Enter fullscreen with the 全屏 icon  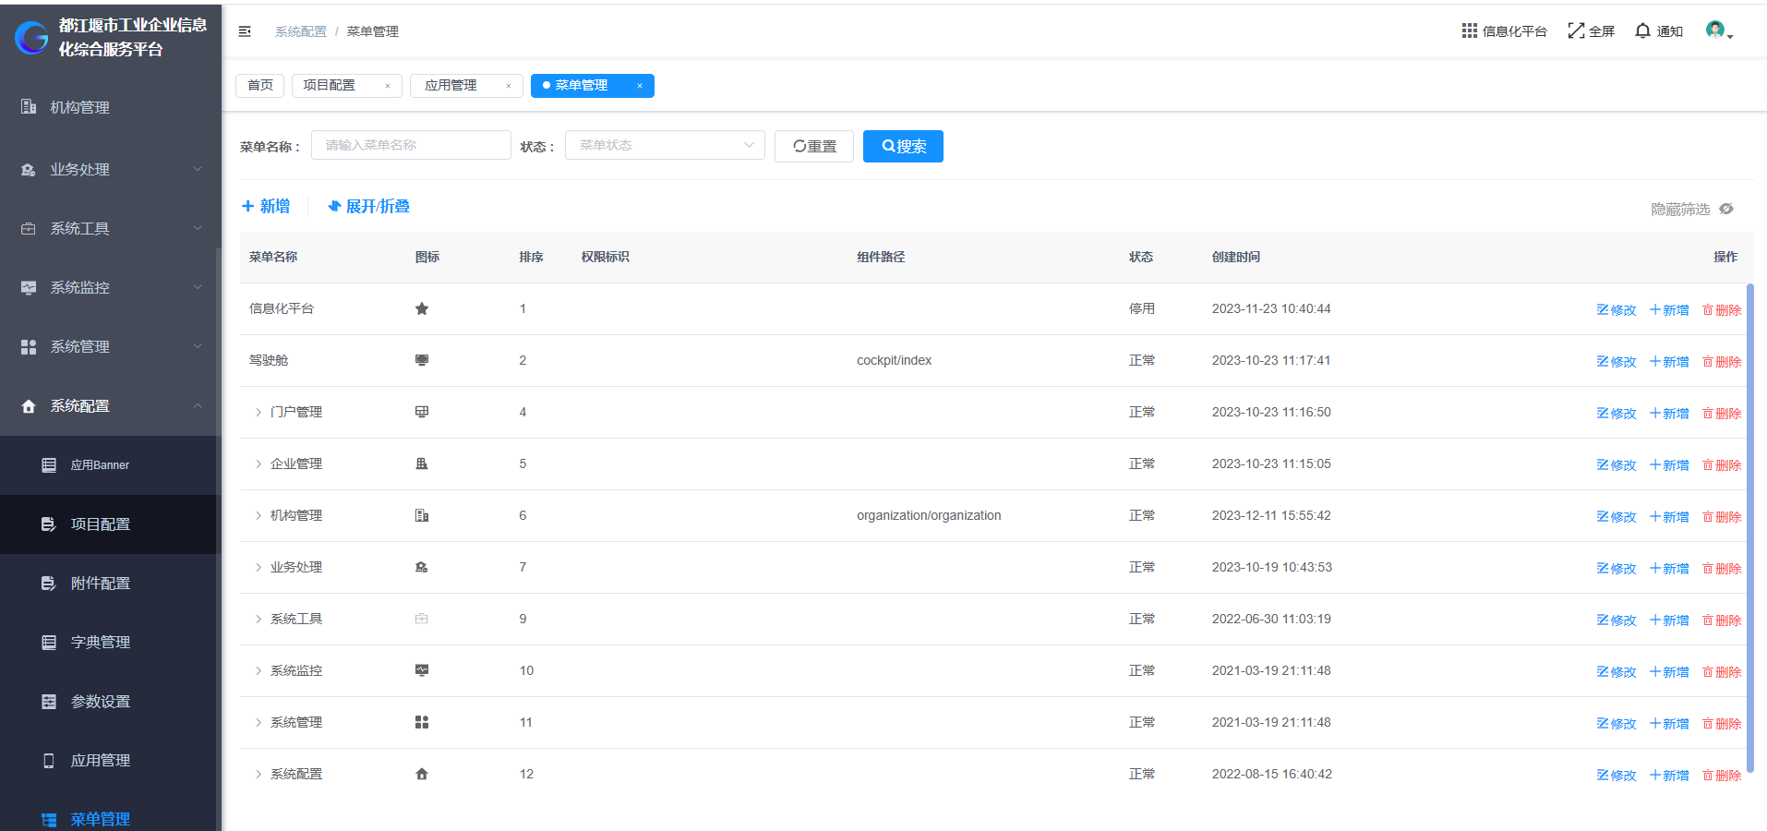click(1576, 31)
